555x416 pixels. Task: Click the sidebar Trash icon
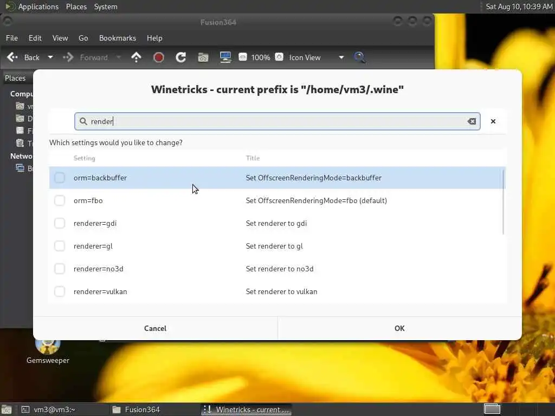point(20,143)
